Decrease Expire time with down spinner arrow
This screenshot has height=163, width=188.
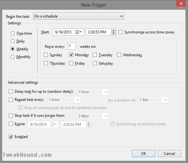pos(88,126)
